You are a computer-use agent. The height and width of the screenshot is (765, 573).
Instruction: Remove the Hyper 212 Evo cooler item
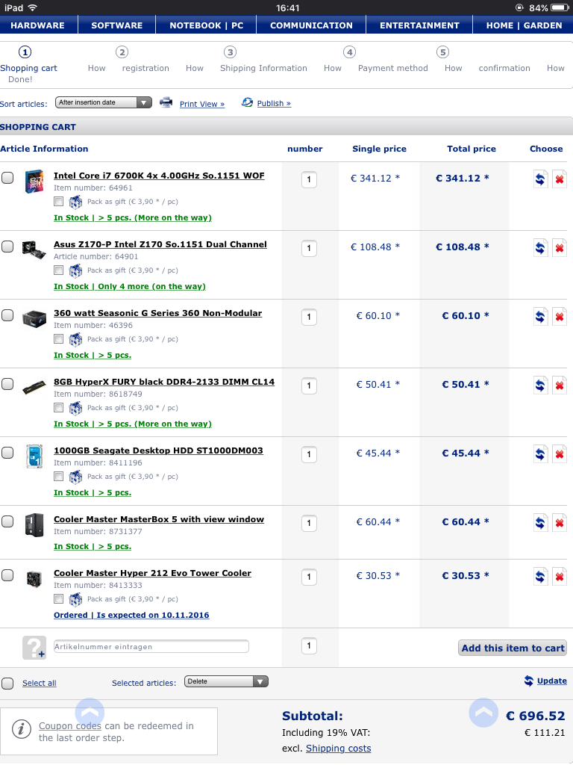pos(560,577)
